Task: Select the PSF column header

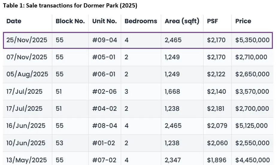Action: pos(212,21)
